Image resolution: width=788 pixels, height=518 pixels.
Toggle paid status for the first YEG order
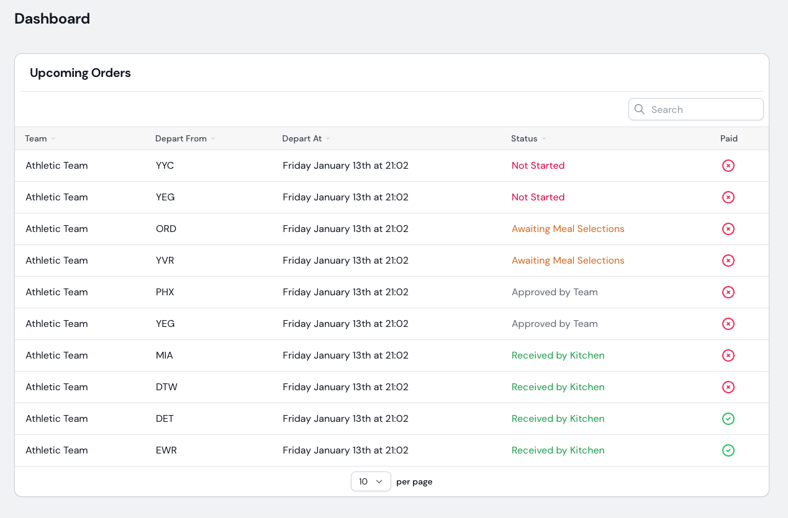728,197
